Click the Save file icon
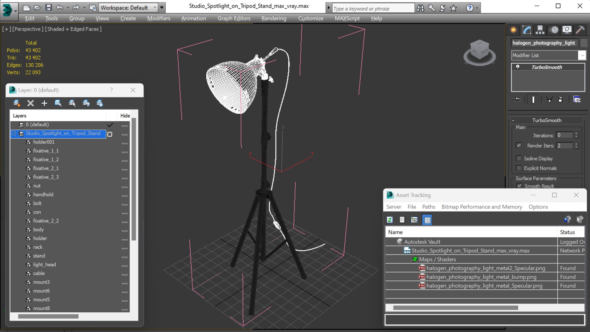 coord(49,7)
